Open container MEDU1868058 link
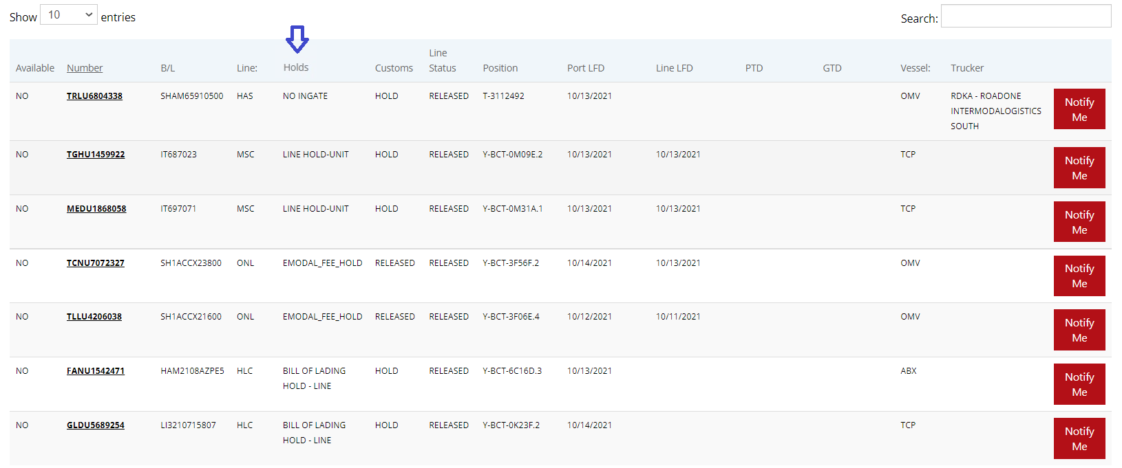 96,209
